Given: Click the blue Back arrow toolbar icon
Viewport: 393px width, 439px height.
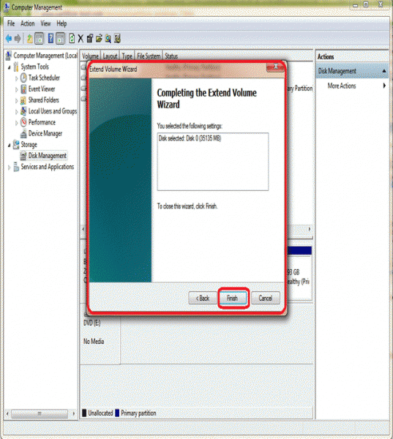Looking at the screenshot, I should pos(9,38).
